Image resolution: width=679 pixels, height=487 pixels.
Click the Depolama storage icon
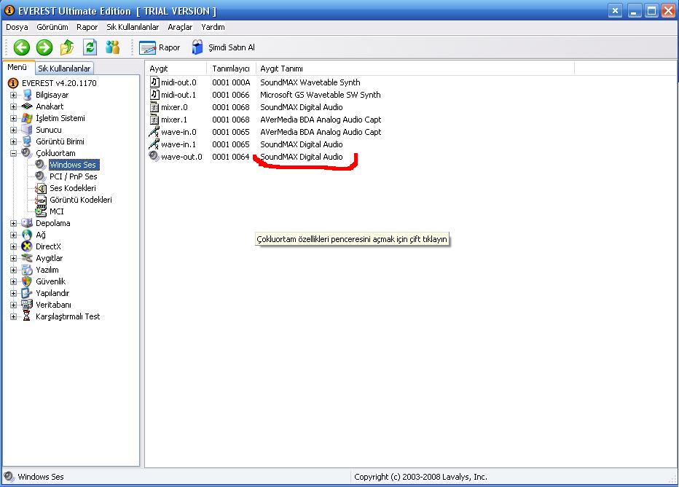tap(27, 223)
